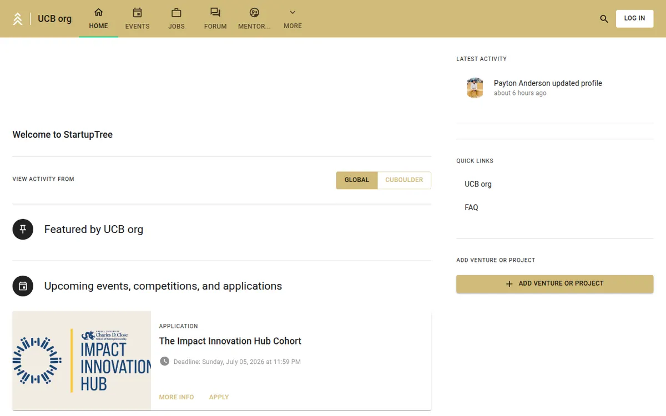Image resolution: width=666 pixels, height=416 pixels.
Task: Open the Mentorship tab
Action: [254, 19]
